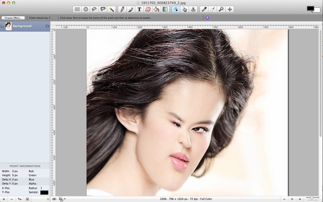Select the Pencil tool

pyautogui.click(x=122, y=9)
